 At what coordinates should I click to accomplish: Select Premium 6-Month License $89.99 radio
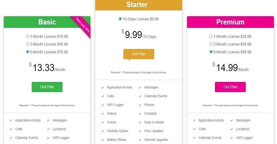(211, 52)
